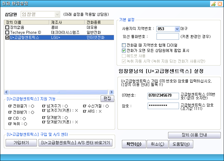Open [U+고급형센트릭스] A/S 센터 바로가기
This screenshot has width=224, height=161.
point(75,143)
